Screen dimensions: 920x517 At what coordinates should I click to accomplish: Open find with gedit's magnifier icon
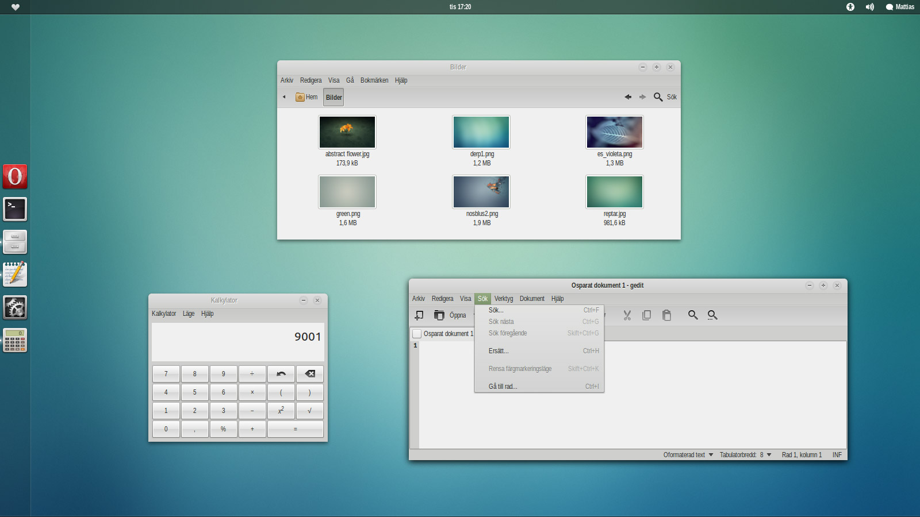(693, 315)
